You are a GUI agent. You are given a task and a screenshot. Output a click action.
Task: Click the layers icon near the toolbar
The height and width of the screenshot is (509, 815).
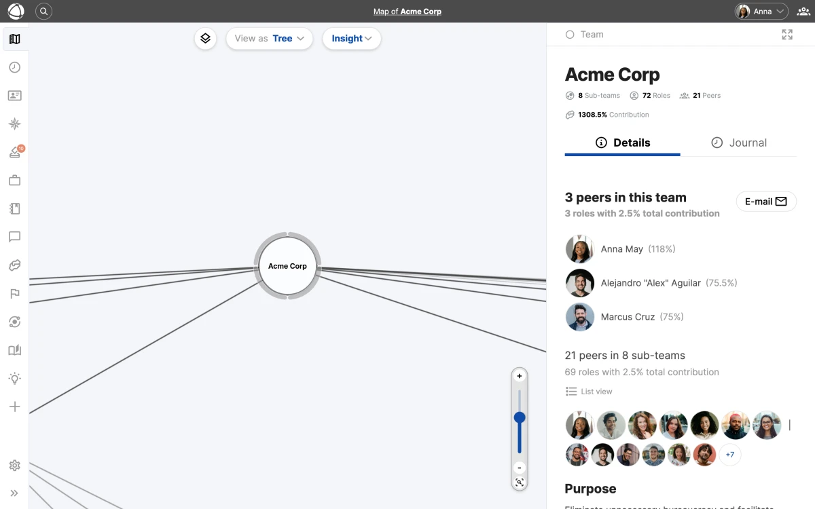[205, 39]
